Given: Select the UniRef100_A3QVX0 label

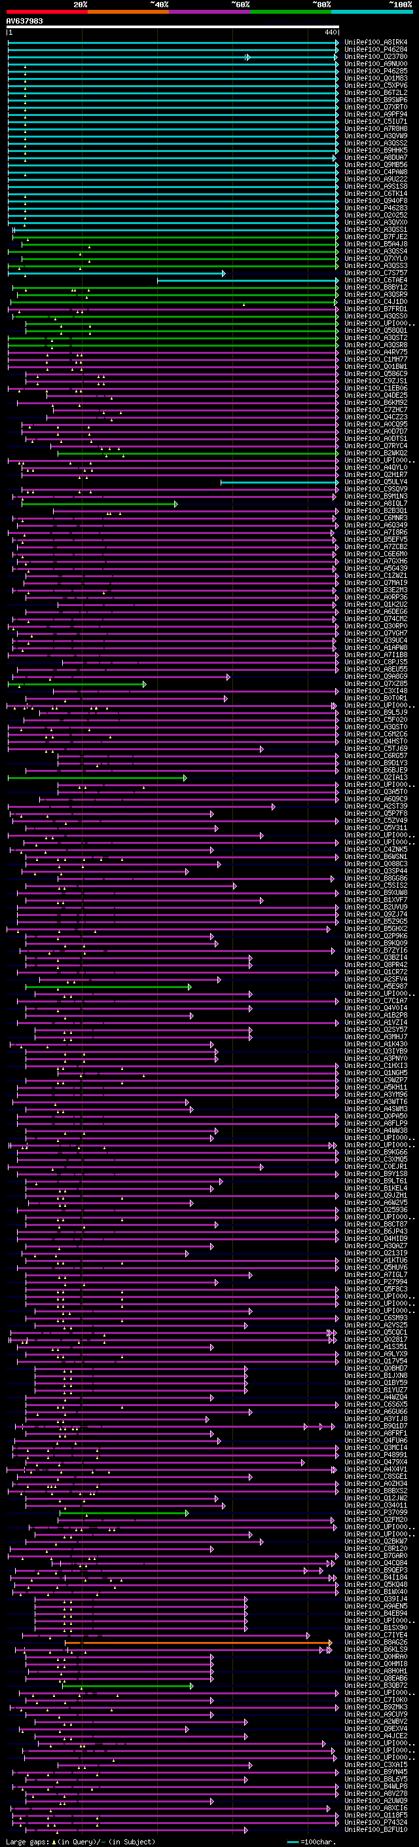Looking at the screenshot, I should point(376,222).
